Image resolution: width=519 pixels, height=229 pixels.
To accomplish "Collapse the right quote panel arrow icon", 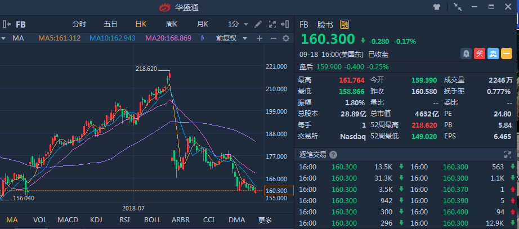I will click(x=285, y=24).
